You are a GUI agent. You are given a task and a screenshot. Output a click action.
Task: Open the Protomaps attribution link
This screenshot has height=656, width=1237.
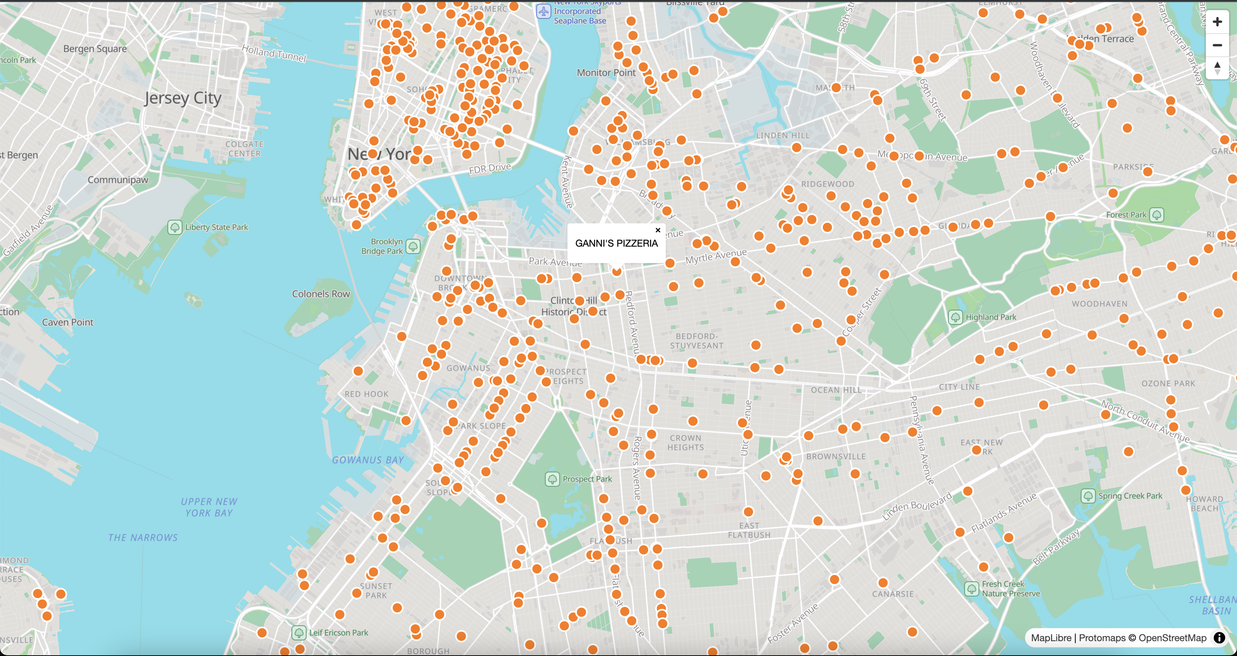[1102, 638]
